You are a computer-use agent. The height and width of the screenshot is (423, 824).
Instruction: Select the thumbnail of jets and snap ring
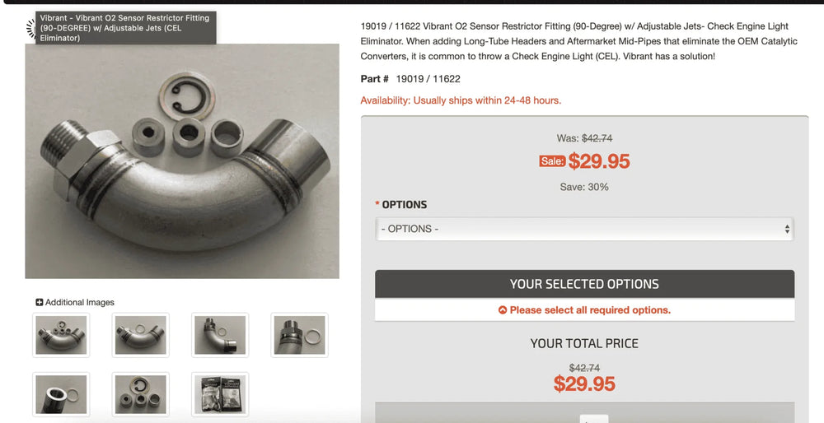pyautogui.click(x=140, y=394)
